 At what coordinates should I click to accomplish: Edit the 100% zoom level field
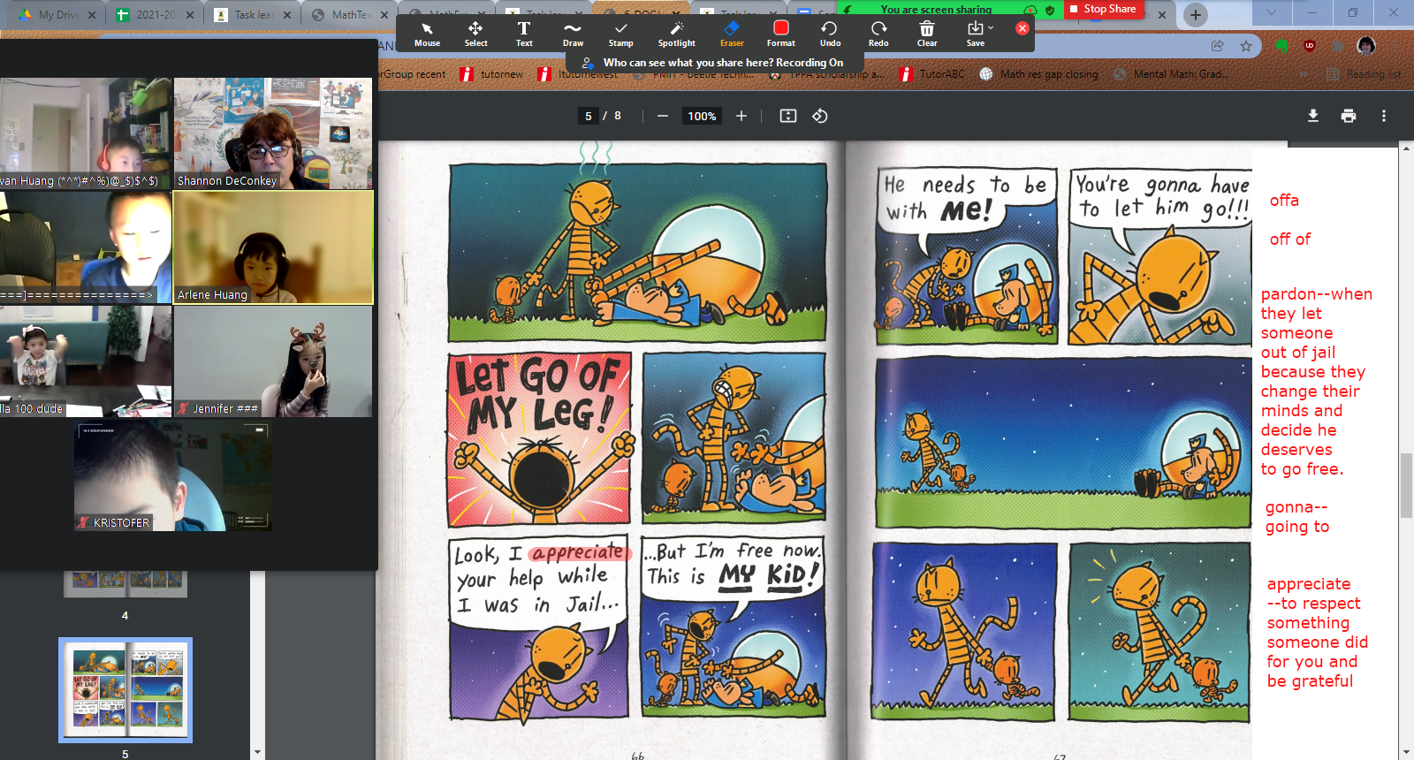(x=702, y=116)
